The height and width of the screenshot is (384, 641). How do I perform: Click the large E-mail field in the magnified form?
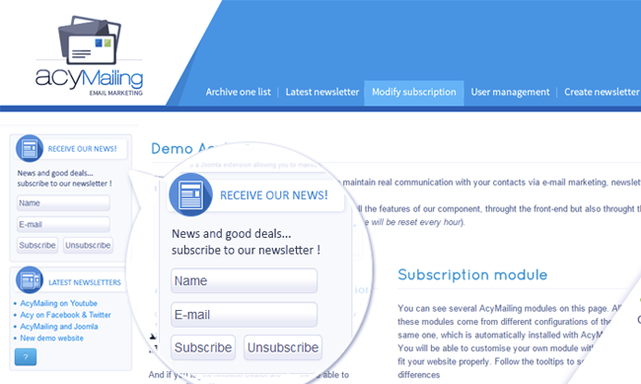[x=244, y=315]
